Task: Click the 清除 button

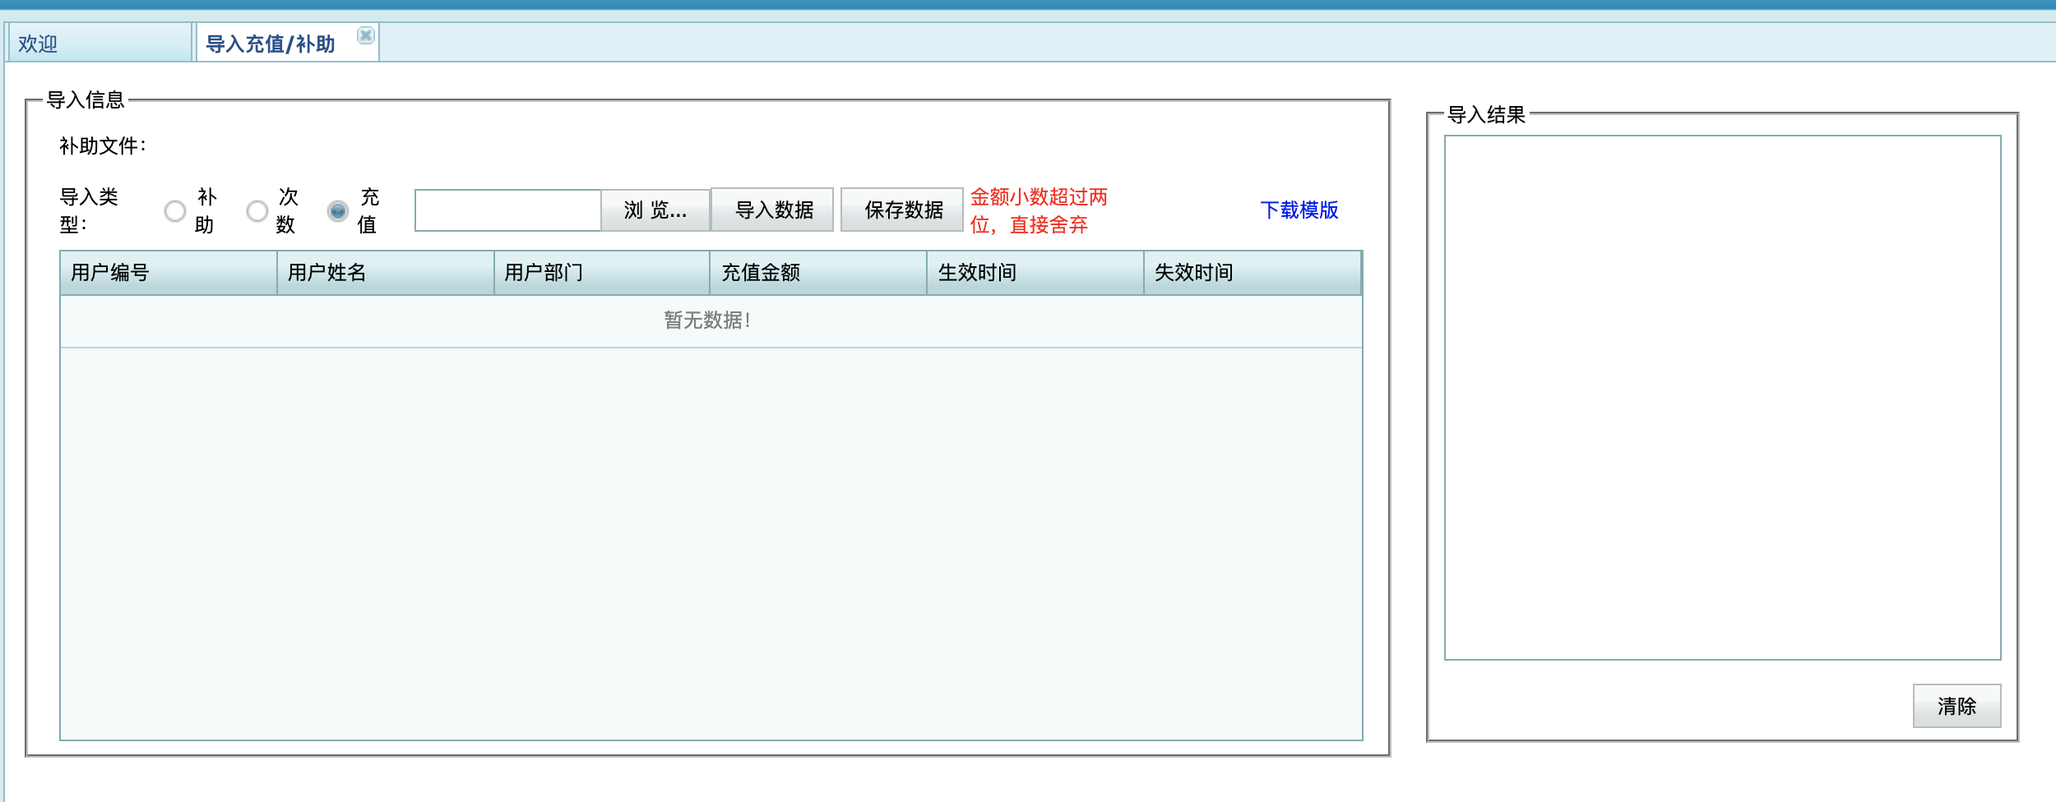Action: (x=1956, y=706)
